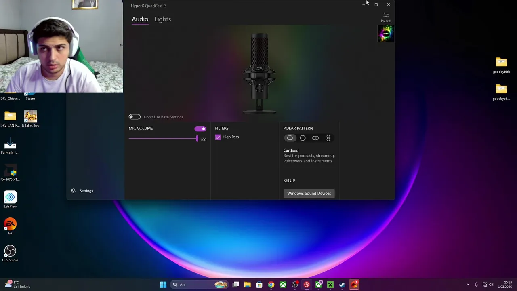The width and height of the screenshot is (517, 291).
Task: Select the FurMark desktop icon
Action: [x=10, y=146]
